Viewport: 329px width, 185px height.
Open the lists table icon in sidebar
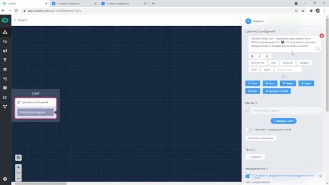(5, 88)
